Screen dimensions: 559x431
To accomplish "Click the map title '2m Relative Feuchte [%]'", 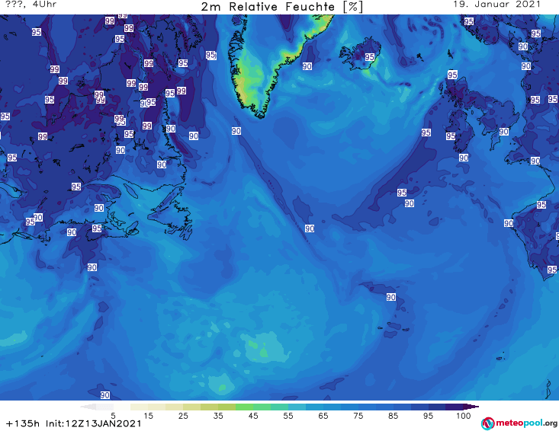I will (282, 7).
